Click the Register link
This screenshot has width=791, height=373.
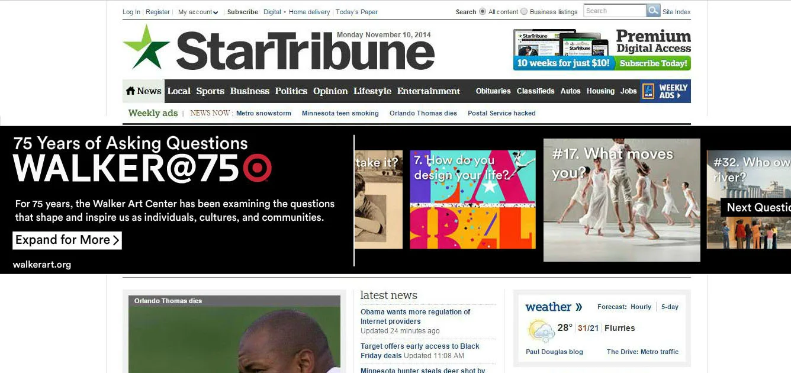(x=157, y=12)
